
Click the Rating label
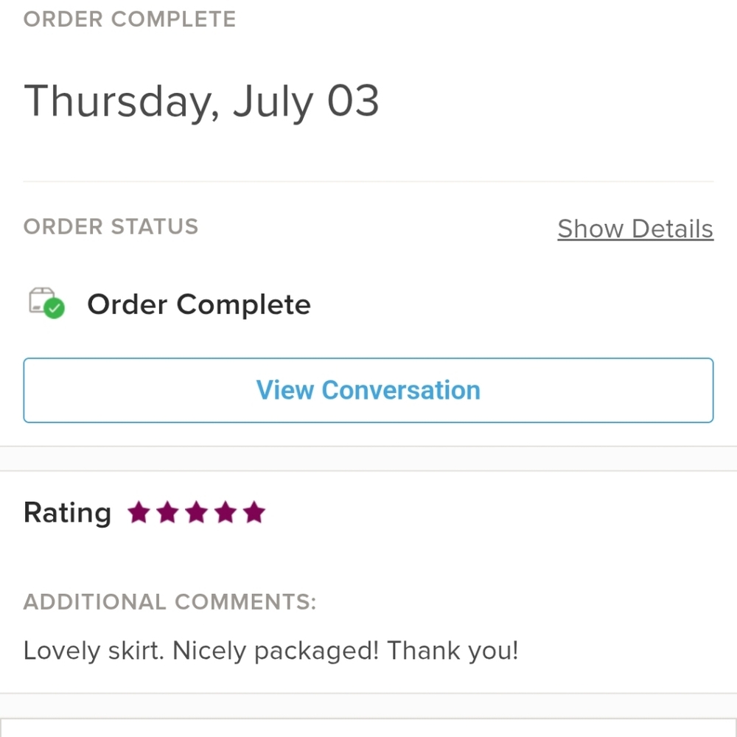pyautogui.click(x=67, y=513)
